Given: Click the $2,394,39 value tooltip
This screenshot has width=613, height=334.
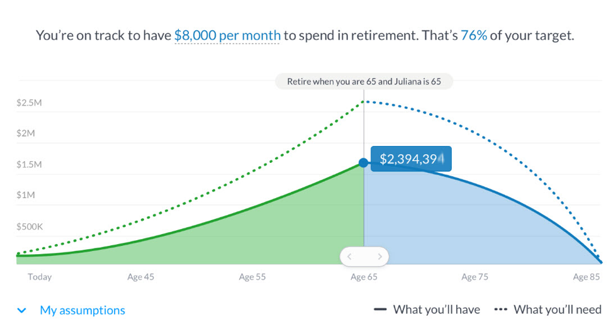Looking at the screenshot, I should tap(410, 159).
